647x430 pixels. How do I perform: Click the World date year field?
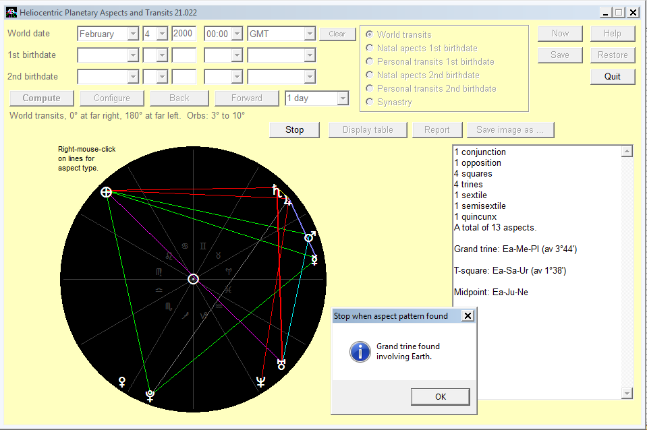[184, 34]
